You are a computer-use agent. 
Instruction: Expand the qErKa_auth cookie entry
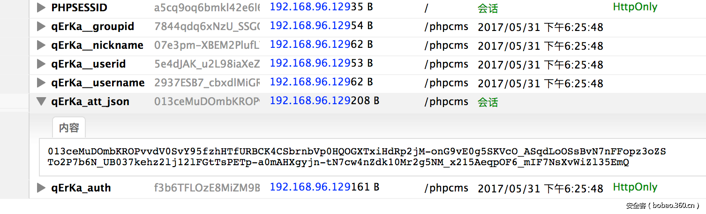tap(41, 188)
